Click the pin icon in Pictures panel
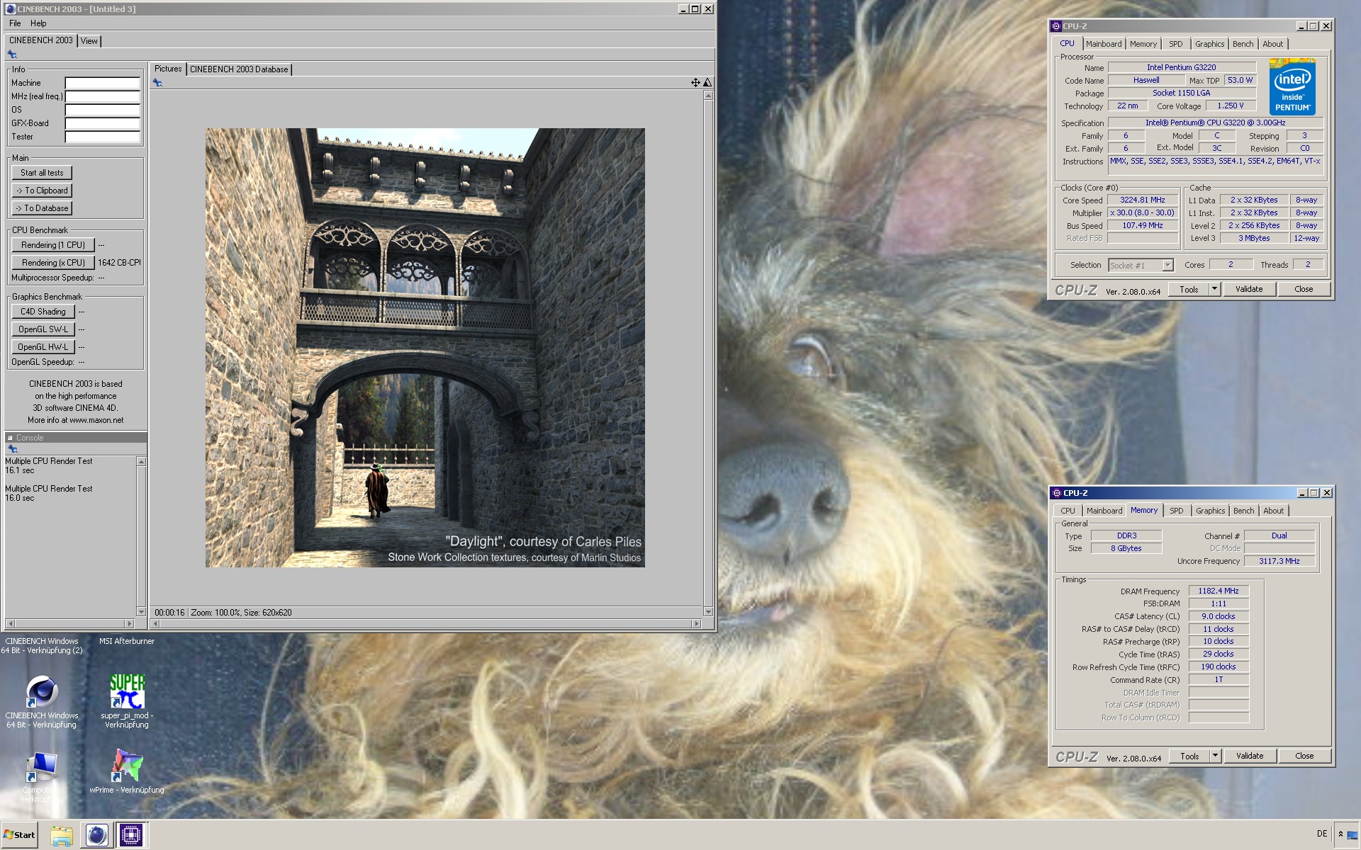1361x850 pixels. click(x=157, y=83)
